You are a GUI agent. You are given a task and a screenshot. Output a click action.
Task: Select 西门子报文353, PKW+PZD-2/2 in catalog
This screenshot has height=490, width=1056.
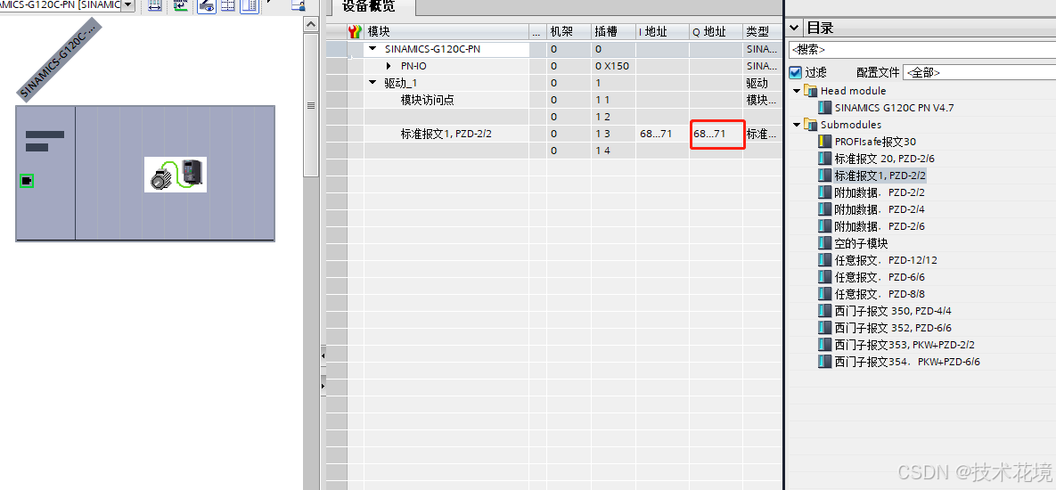tap(905, 345)
